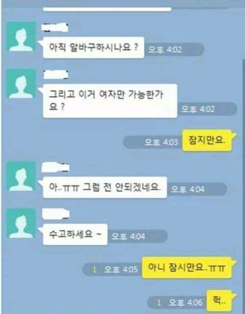Click redacted name above '수고하세요 ~' message
Viewport: 245px width, 314px height.
point(56,214)
